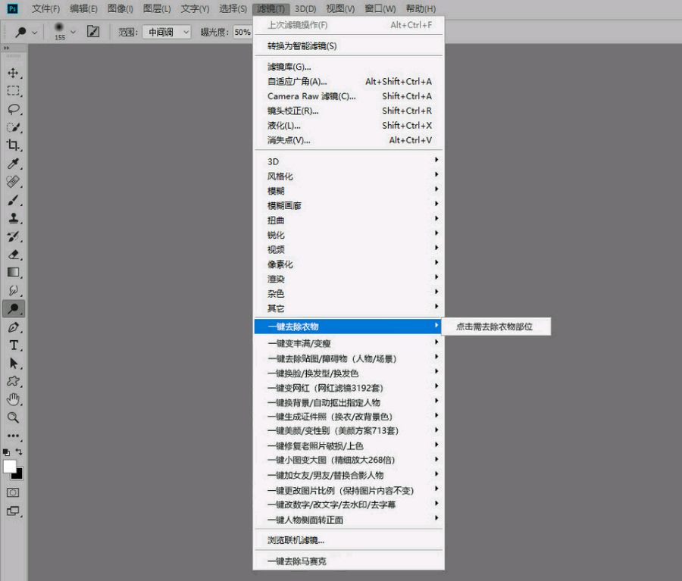Click 浏览联机滤镜...
Screen dimensions: 682x581
[349, 540]
